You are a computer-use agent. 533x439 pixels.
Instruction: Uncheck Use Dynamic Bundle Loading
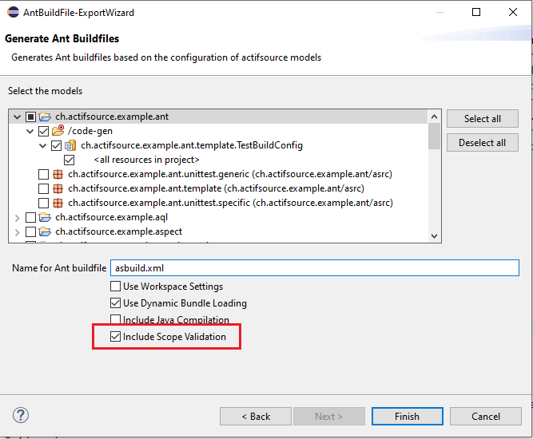(115, 303)
